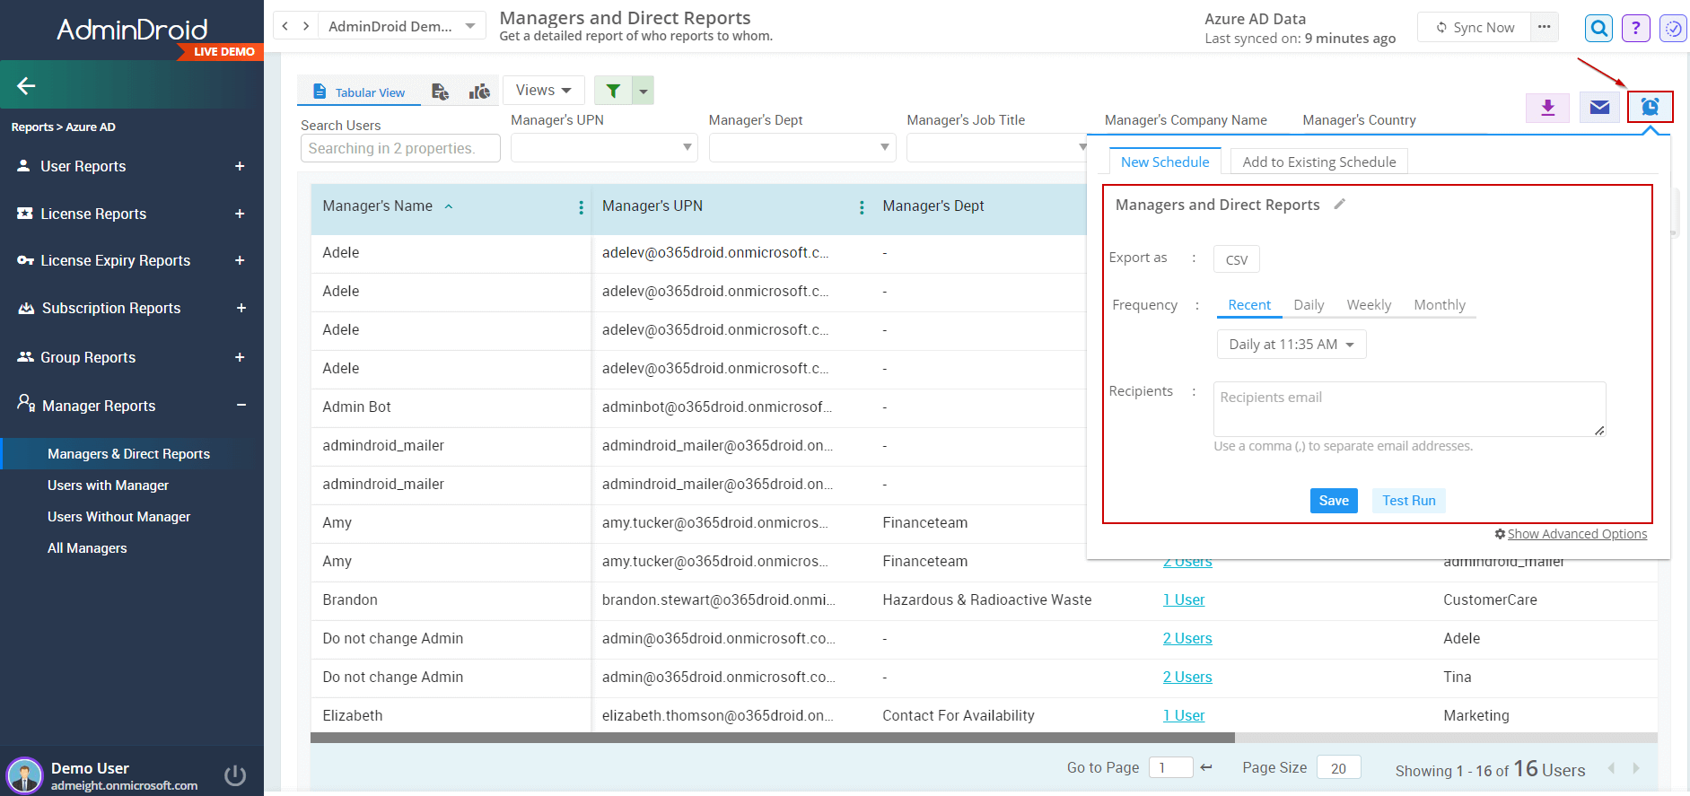Click the horizontal table scrollbar

coord(772,738)
